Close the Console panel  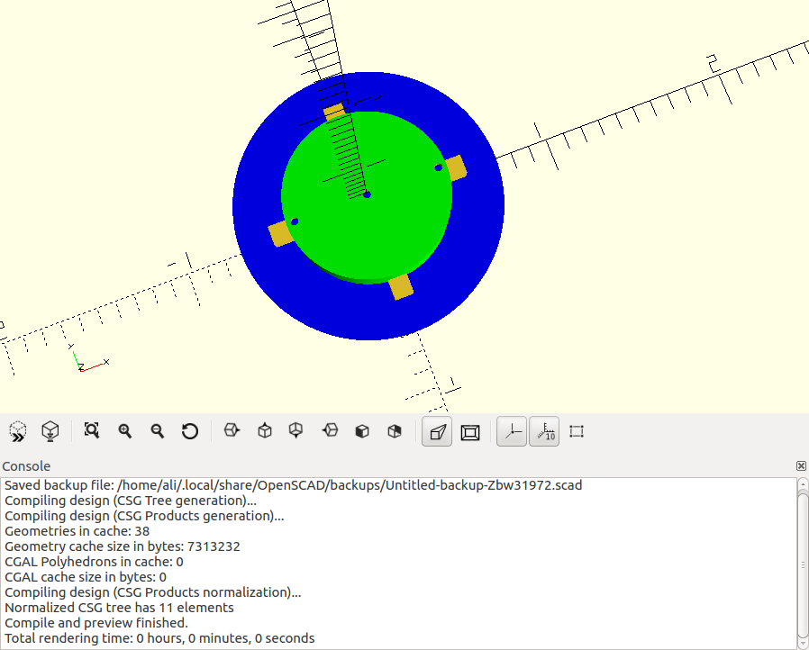click(x=801, y=466)
